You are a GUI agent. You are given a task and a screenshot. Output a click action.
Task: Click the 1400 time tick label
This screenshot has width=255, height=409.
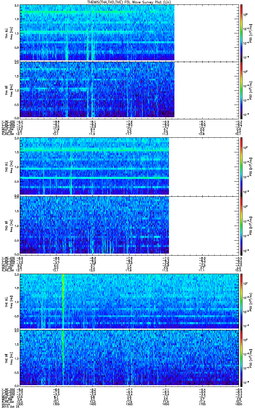click(x=92, y=405)
